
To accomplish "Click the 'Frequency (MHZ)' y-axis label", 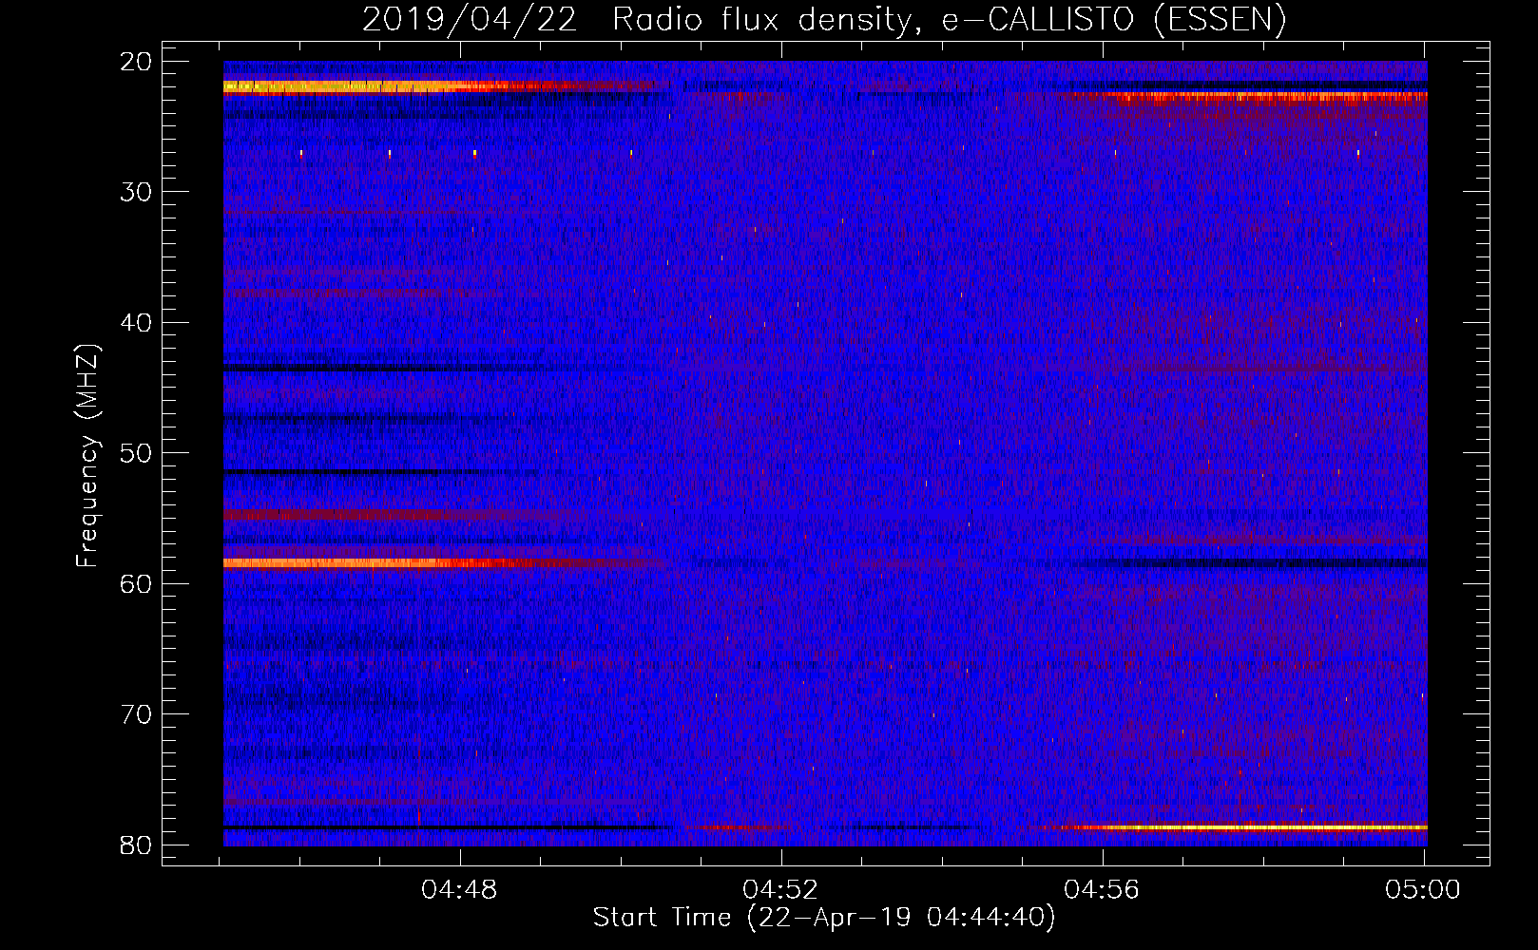I will 87,456.
